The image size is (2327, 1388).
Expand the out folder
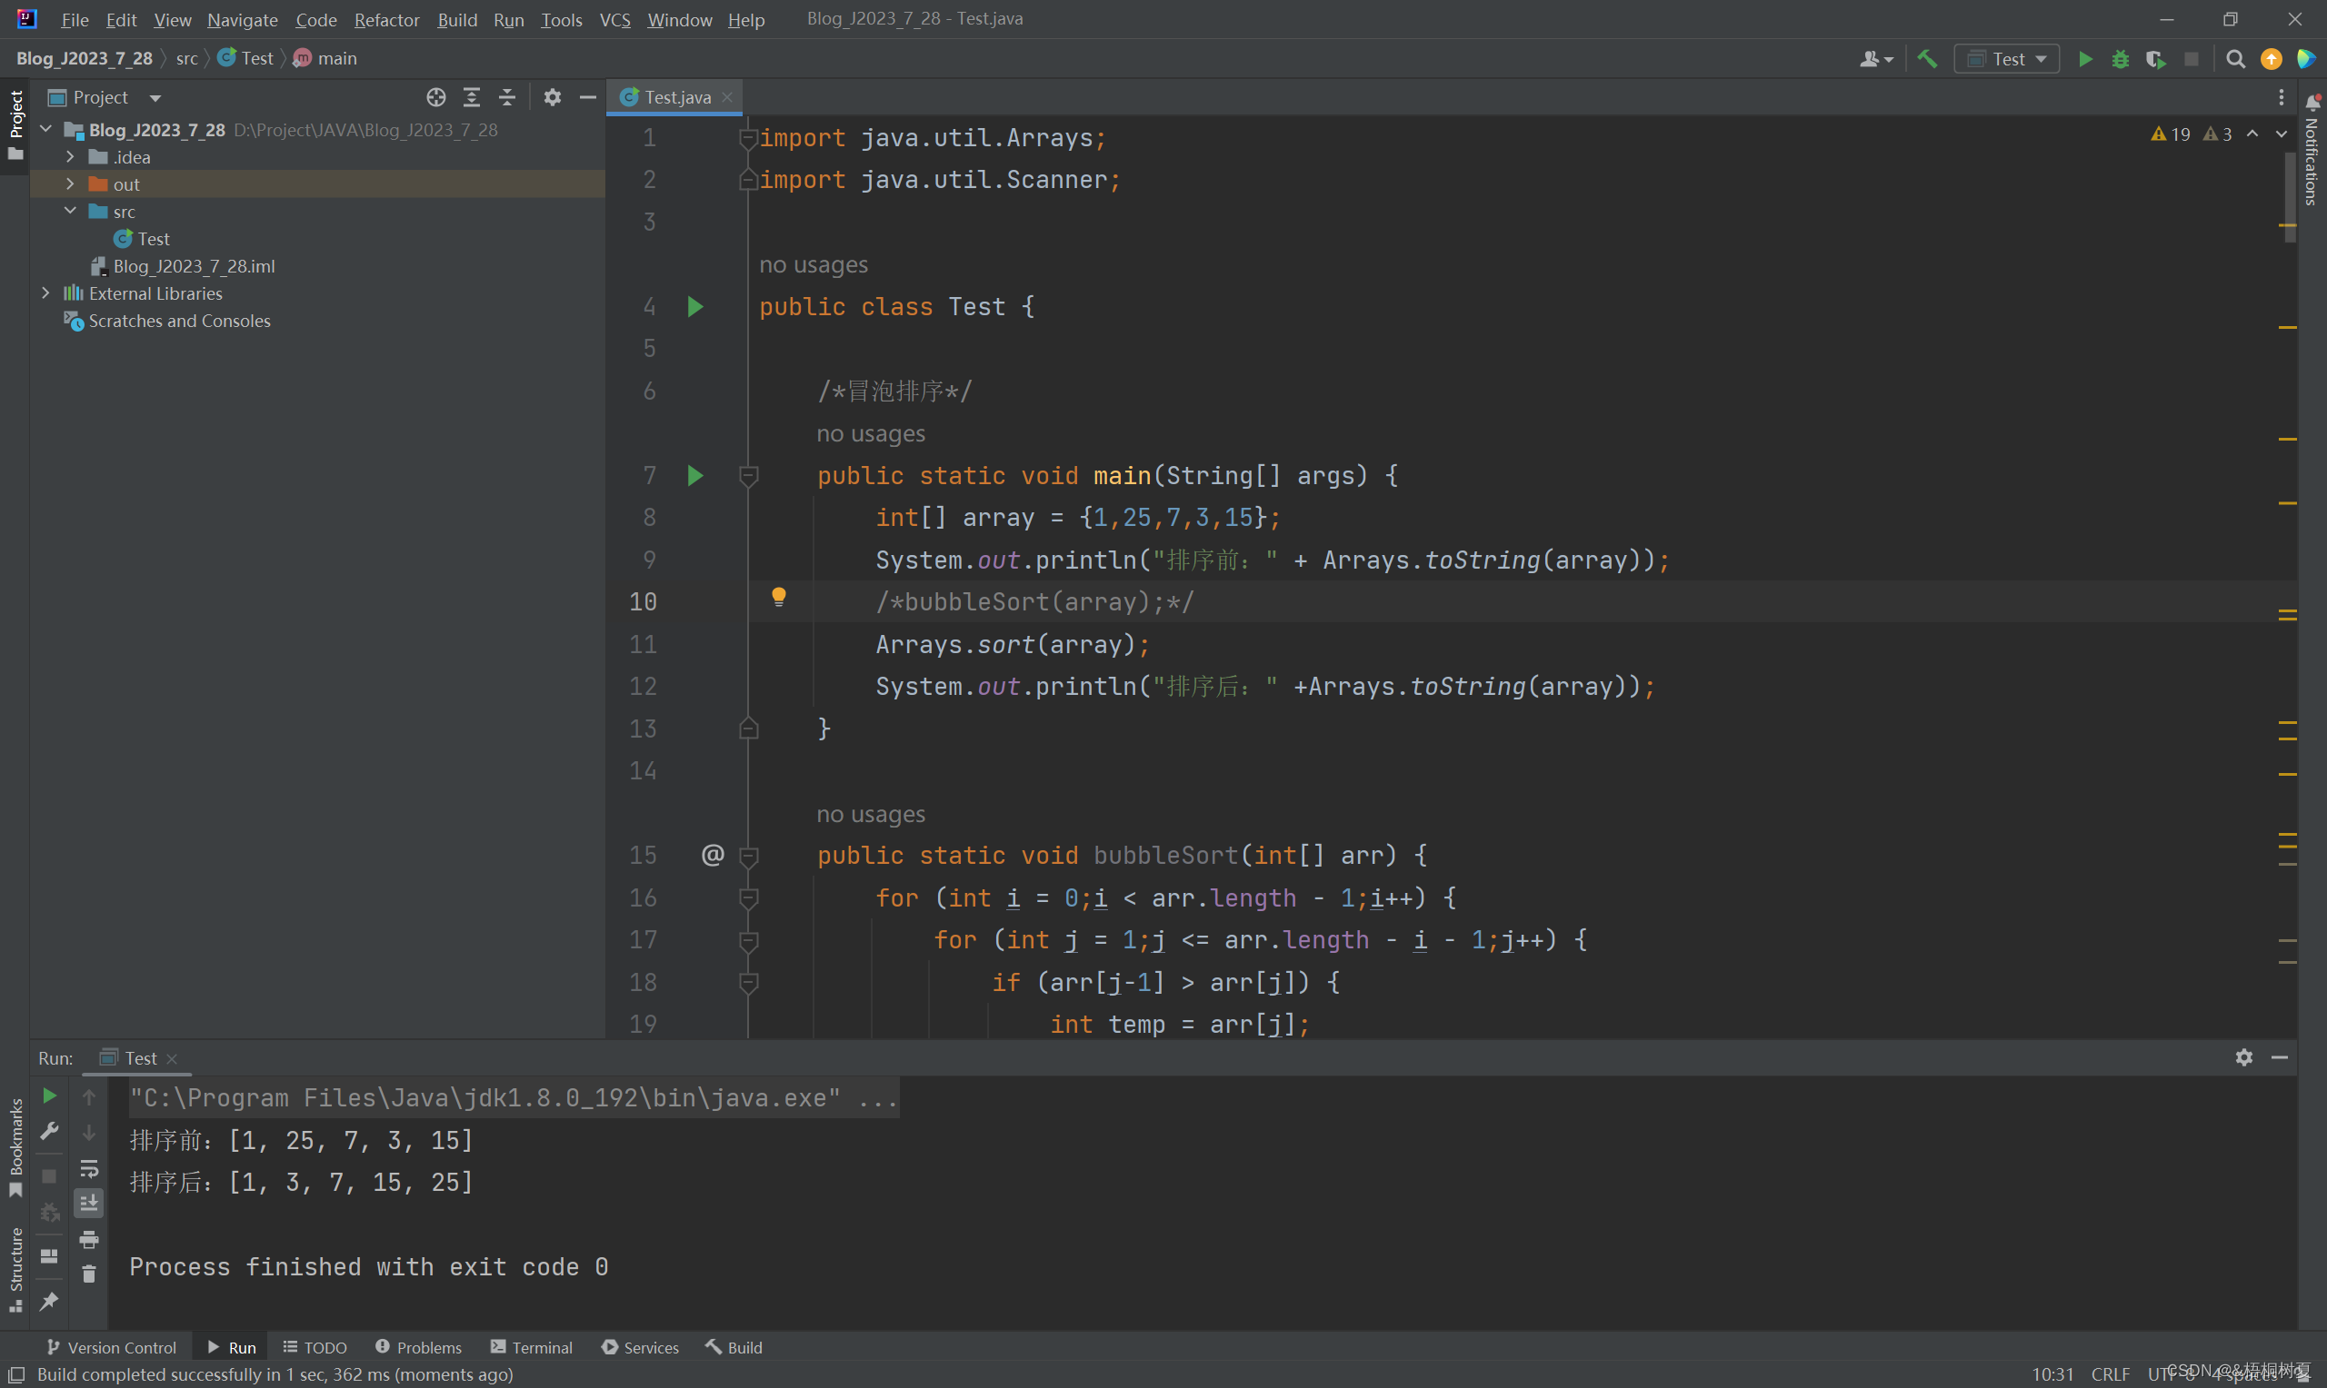coord(70,183)
